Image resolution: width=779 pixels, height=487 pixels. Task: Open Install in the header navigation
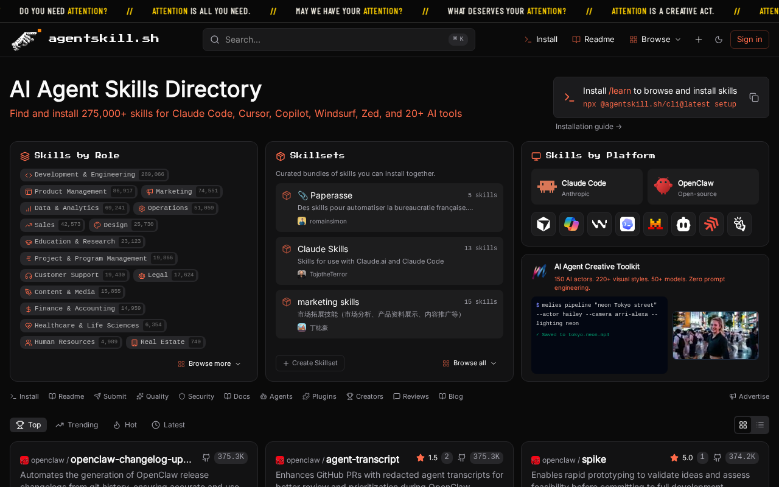click(x=541, y=40)
